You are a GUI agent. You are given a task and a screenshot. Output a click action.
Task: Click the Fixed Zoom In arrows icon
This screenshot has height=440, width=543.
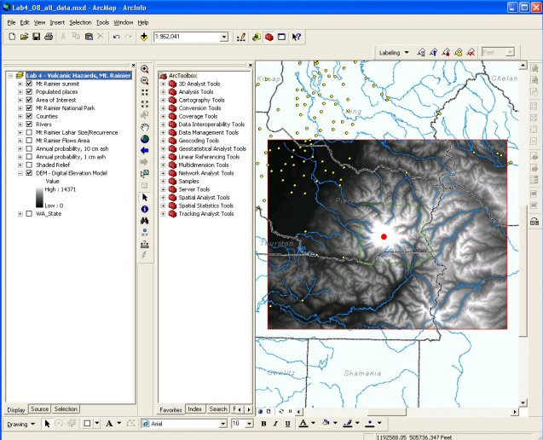pyautogui.click(x=145, y=92)
